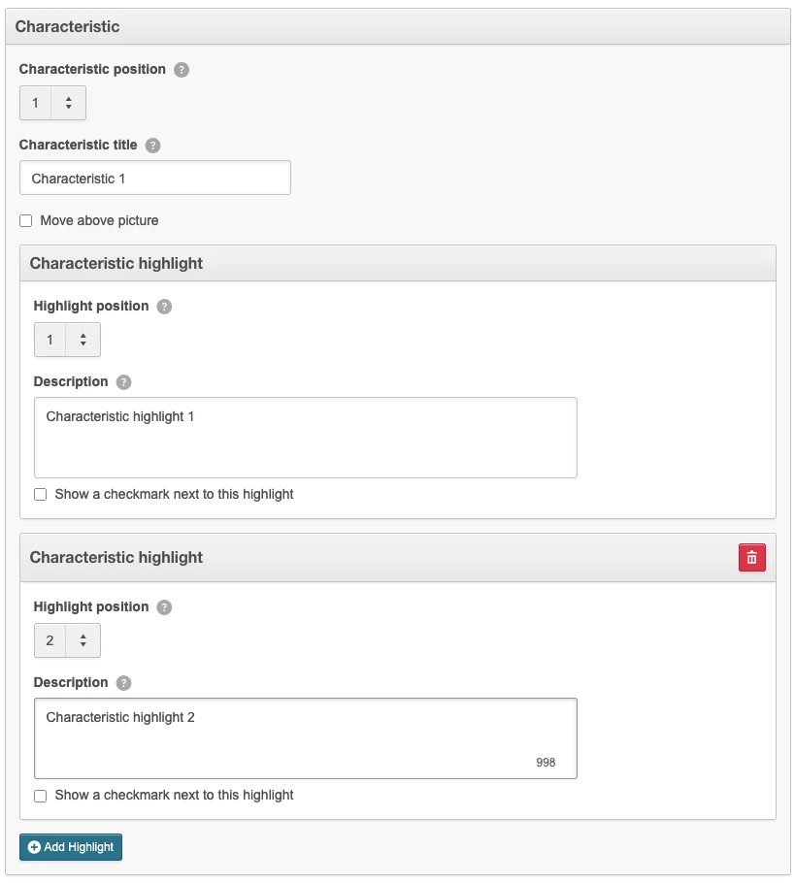This screenshot has height=883, width=795.
Task: Delete highlight using the red trash icon
Action: [x=751, y=558]
